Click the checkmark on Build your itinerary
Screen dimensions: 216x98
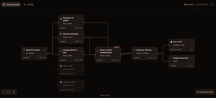[x=155, y=50]
